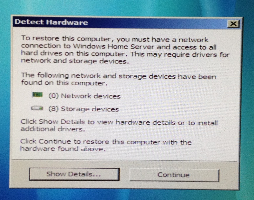Click the Show Details... button

coord(74,174)
